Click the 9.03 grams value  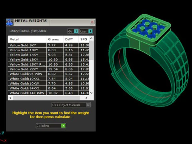(52, 55)
